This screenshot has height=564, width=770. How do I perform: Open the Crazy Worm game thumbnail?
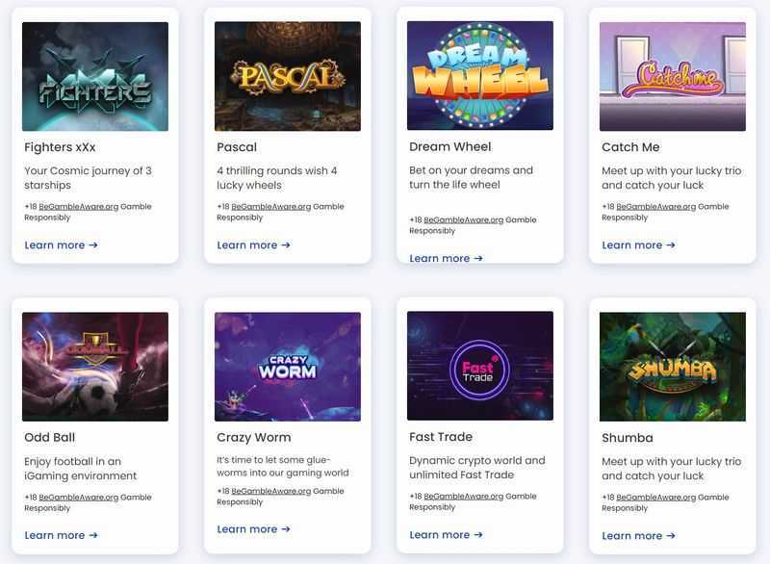[x=288, y=367]
